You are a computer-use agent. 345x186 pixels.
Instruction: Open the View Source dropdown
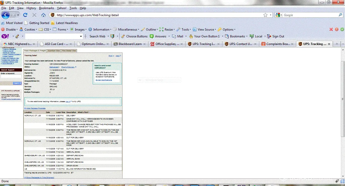pos(204,30)
